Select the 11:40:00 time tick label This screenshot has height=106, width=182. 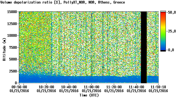coord(136,87)
